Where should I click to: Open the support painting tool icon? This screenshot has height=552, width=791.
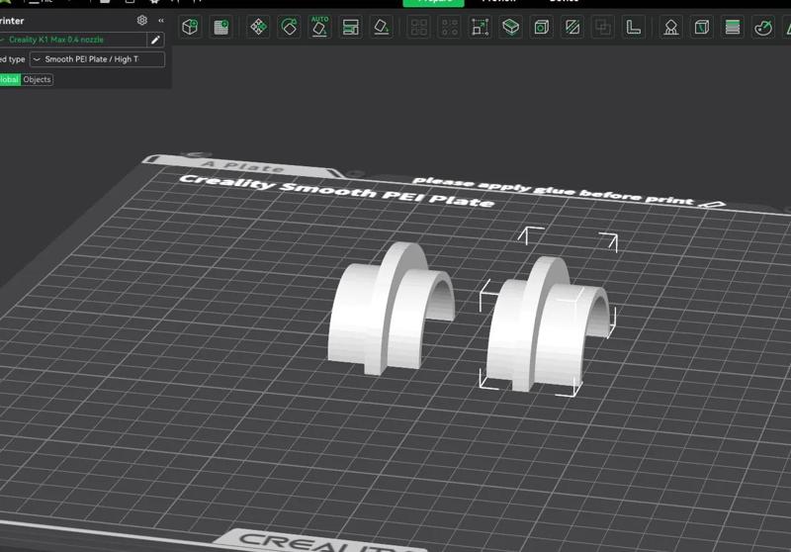pos(671,27)
